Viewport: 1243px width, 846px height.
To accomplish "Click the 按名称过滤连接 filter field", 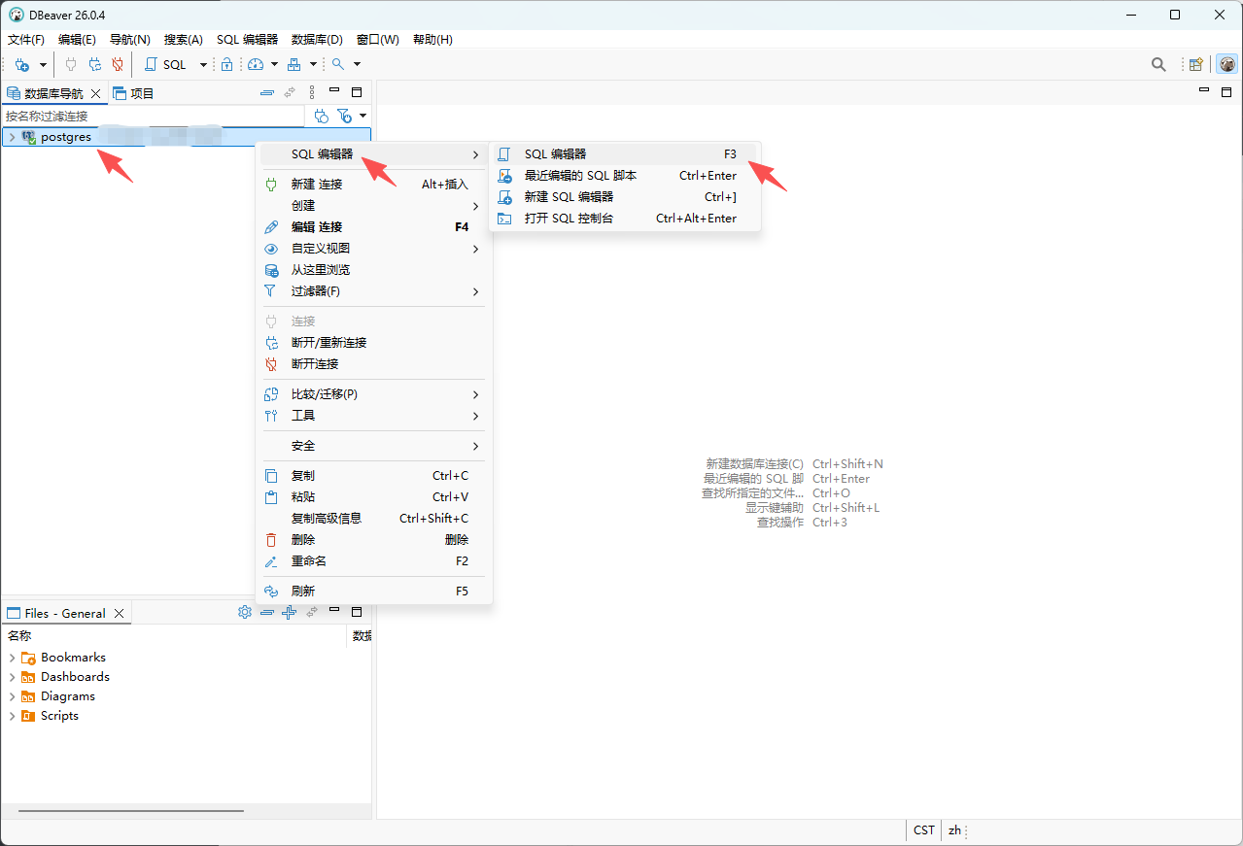I will point(154,116).
